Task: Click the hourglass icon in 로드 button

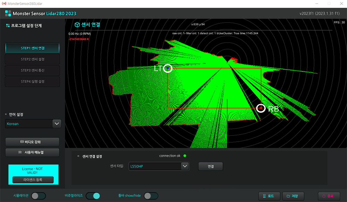Action: click(x=264, y=196)
